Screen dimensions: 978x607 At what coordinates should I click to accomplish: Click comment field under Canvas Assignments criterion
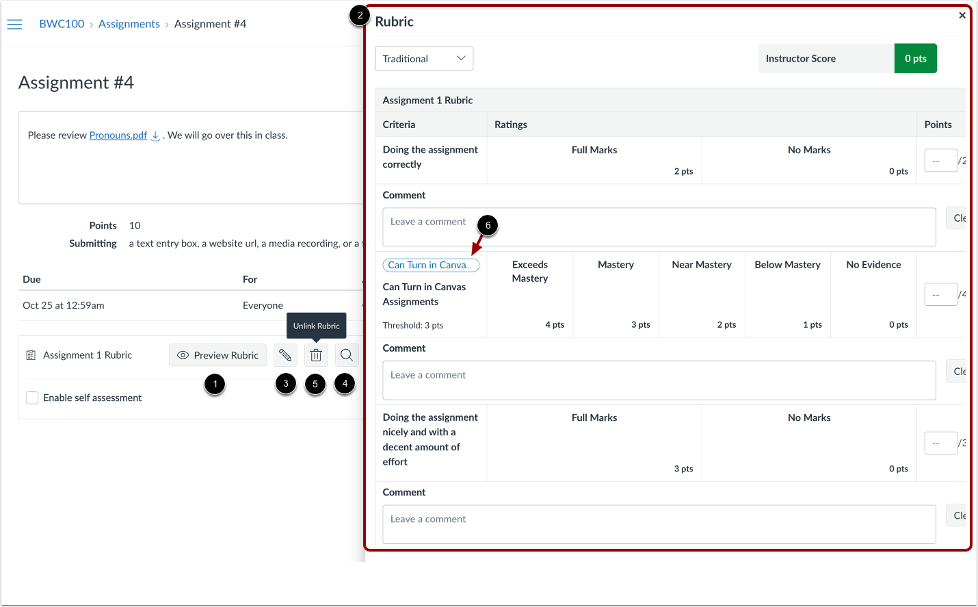[659, 380]
